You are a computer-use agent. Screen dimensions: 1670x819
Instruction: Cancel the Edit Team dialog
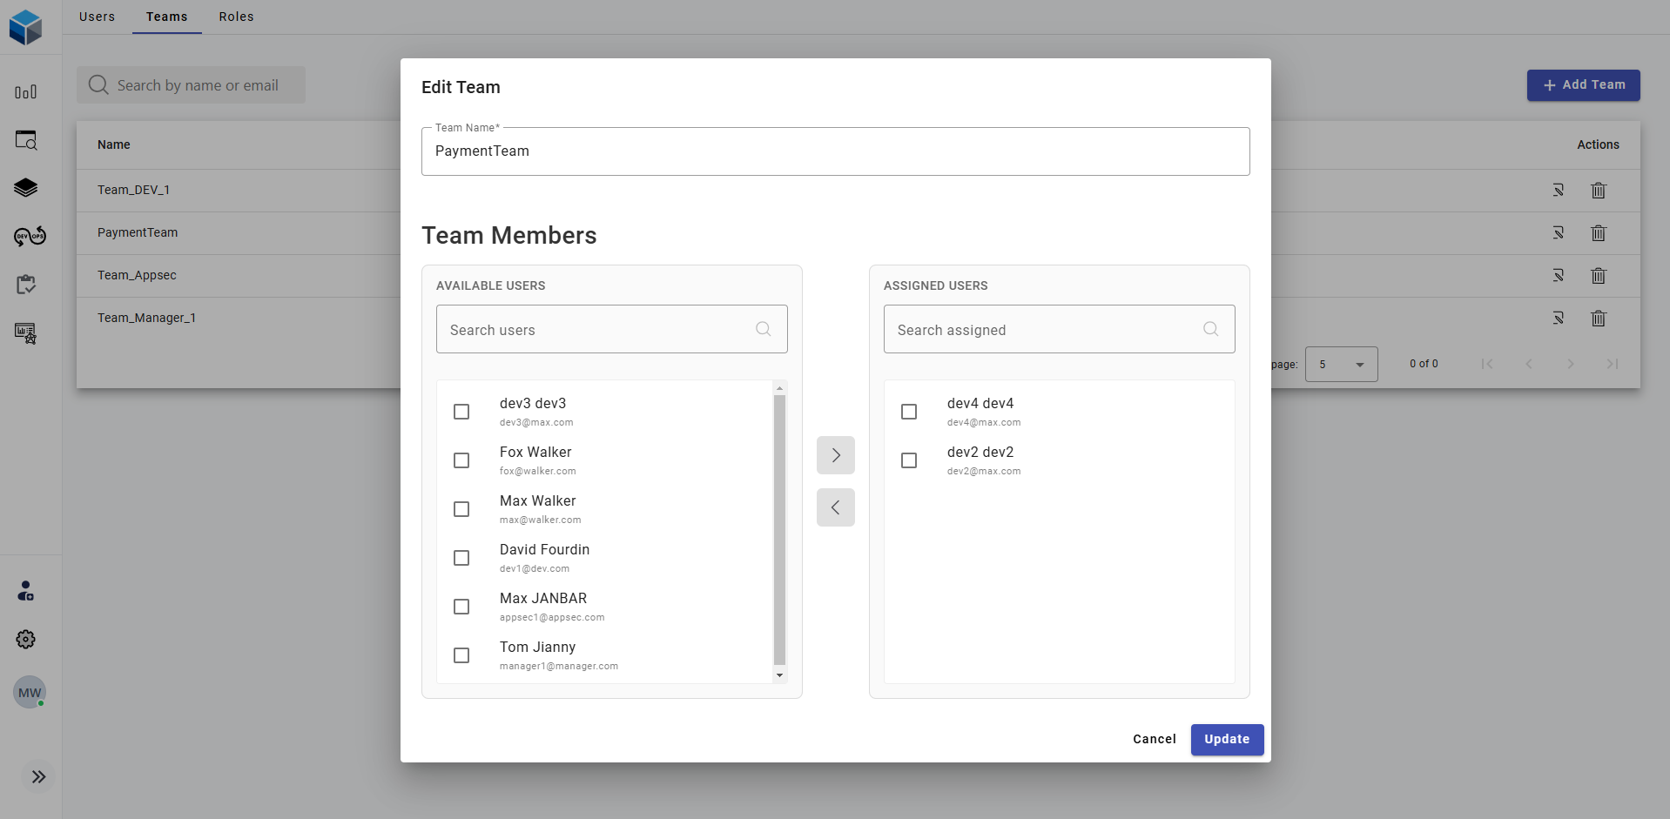pos(1154,739)
